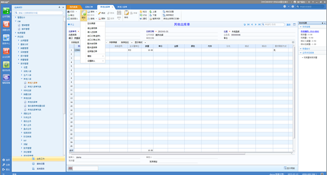Switch to the 采购订单 tab
The image size is (327, 175).
coord(89,7)
